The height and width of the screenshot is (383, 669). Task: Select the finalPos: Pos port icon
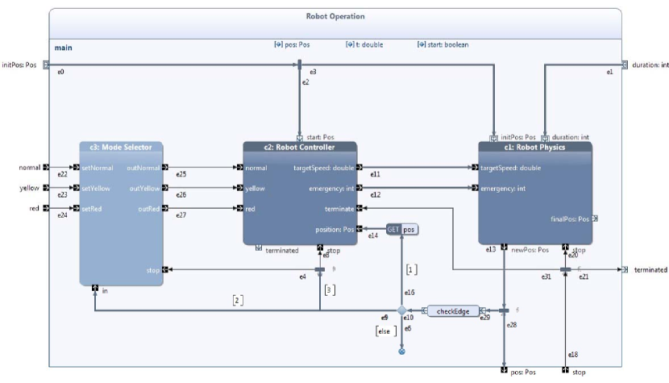(x=595, y=219)
